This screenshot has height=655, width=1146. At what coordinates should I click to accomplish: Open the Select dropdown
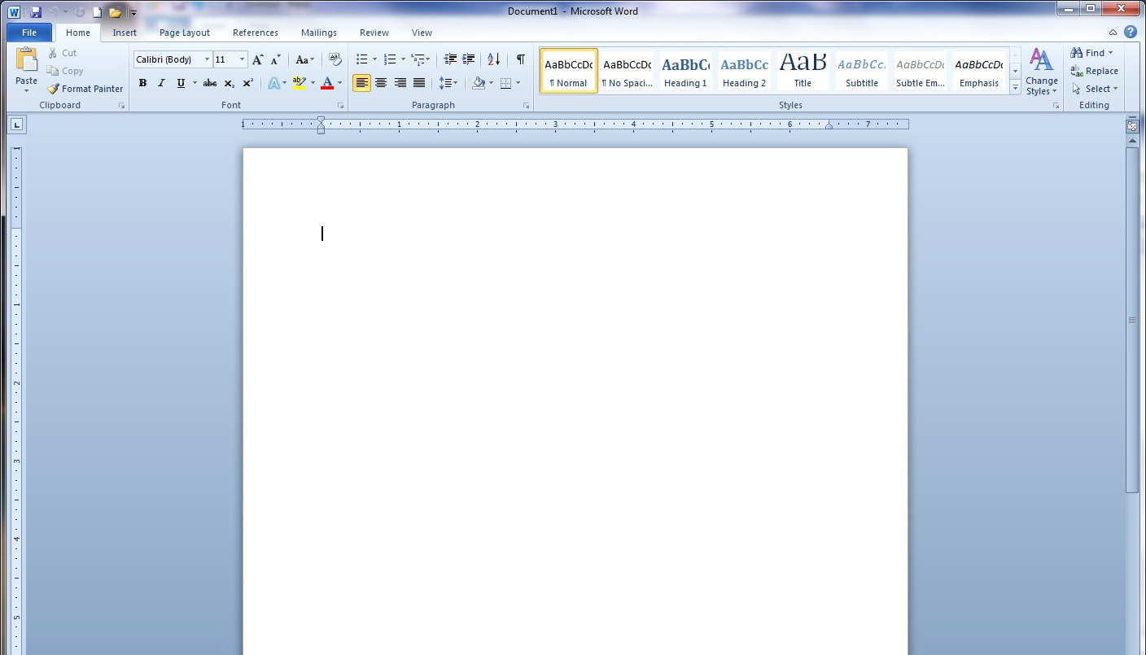click(x=1095, y=89)
